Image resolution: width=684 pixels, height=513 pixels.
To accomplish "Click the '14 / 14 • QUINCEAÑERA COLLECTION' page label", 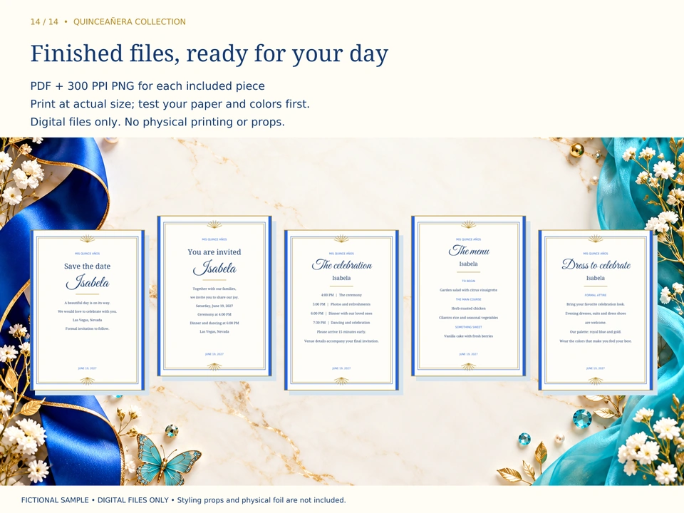I will pyautogui.click(x=108, y=22).
